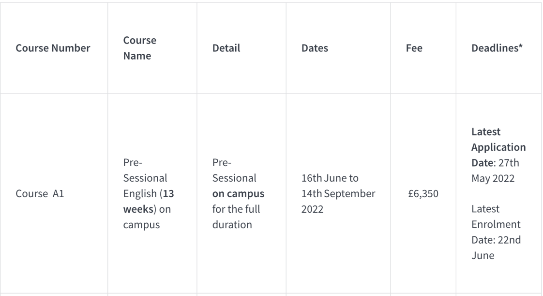Click the Dates column header

[x=315, y=48]
